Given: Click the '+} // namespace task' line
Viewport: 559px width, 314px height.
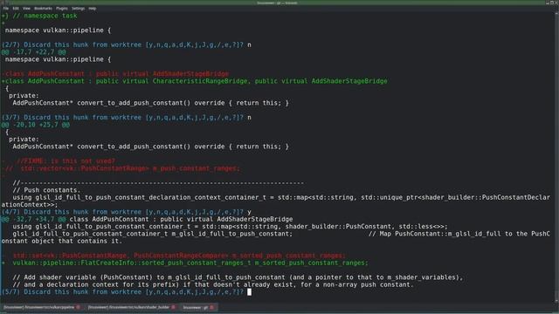Looking at the screenshot, I should pos(39,16).
